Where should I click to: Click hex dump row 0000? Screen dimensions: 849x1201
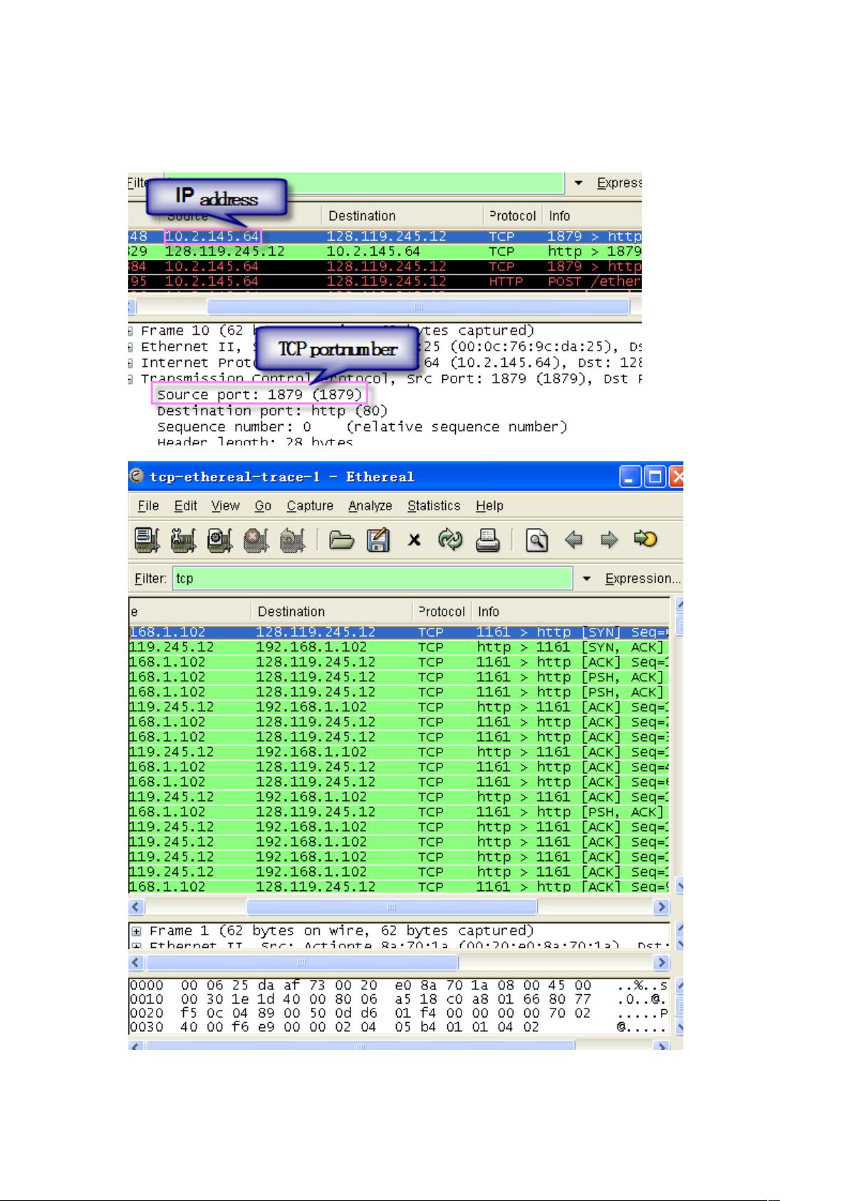400,986
